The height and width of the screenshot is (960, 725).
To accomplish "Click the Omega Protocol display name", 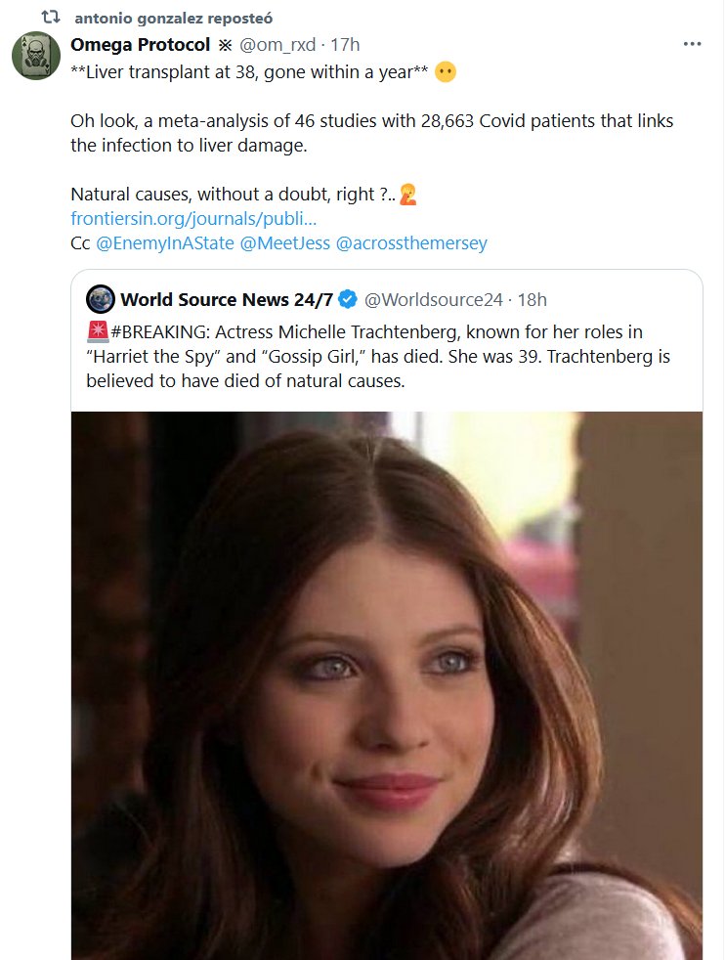I will [x=141, y=44].
